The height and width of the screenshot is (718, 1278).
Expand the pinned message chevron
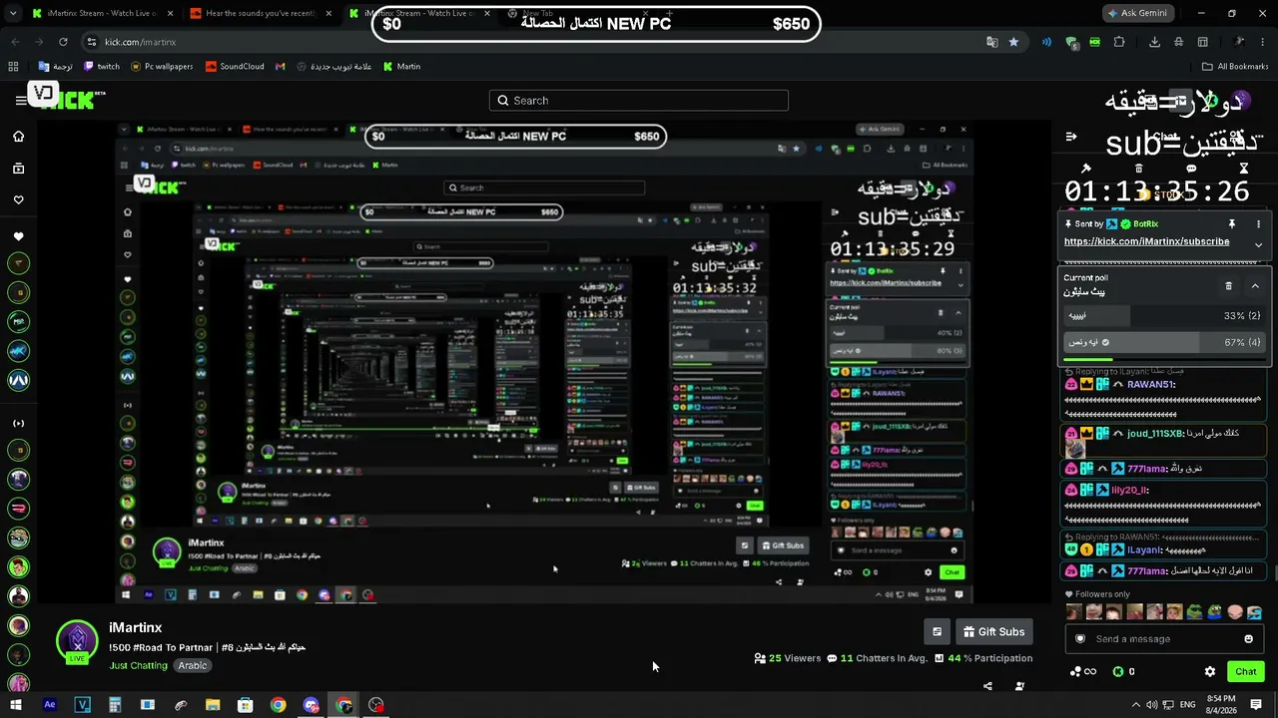coord(1258,244)
